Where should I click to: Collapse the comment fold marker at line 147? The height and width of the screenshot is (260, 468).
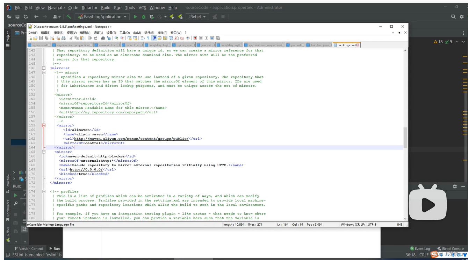[x=44, y=72]
